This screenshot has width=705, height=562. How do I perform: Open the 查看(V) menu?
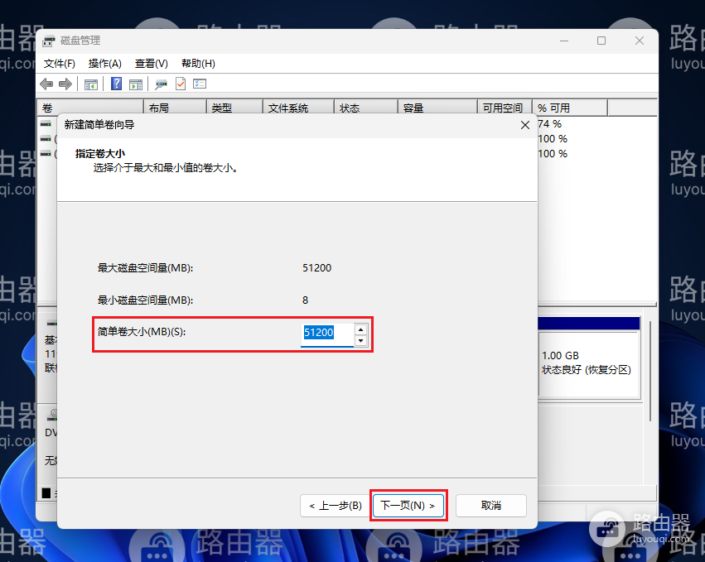tap(152, 64)
